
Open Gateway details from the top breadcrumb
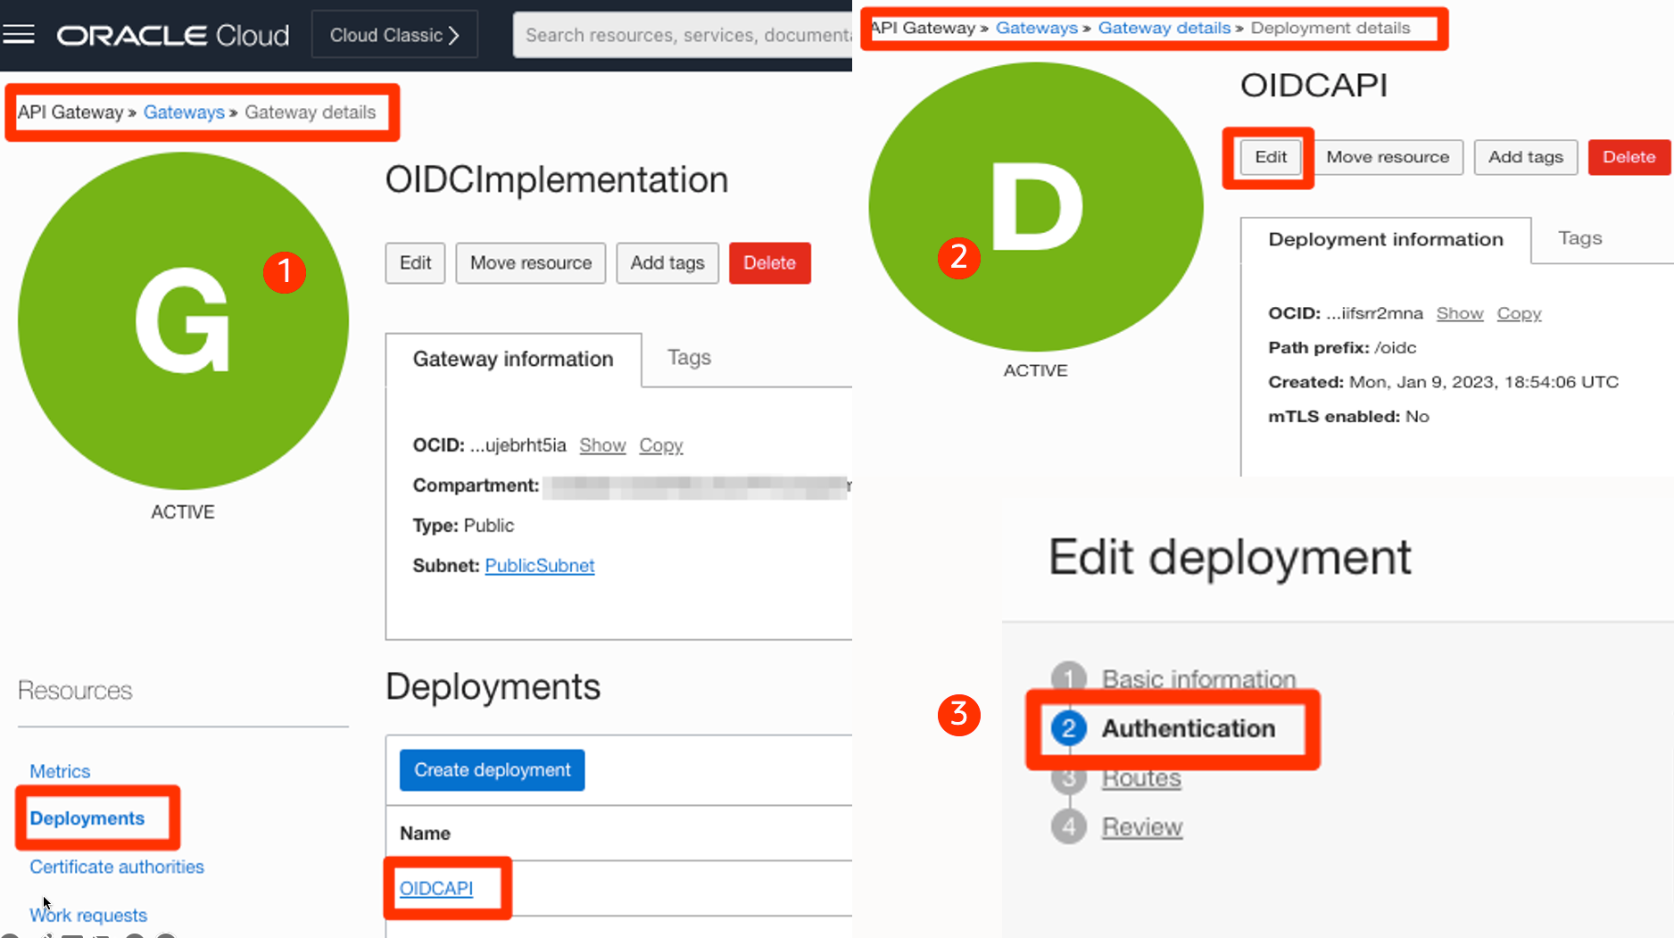(1164, 28)
